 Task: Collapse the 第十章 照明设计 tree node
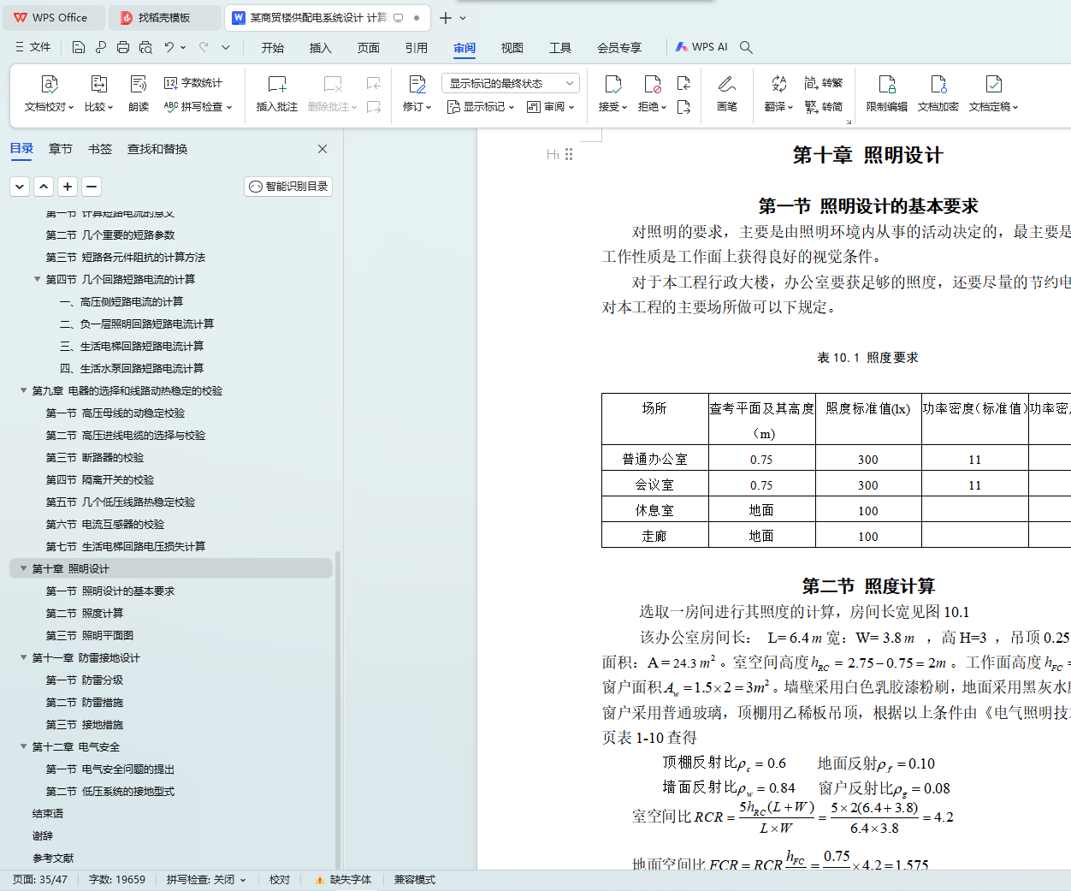pyautogui.click(x=23, y=568)
